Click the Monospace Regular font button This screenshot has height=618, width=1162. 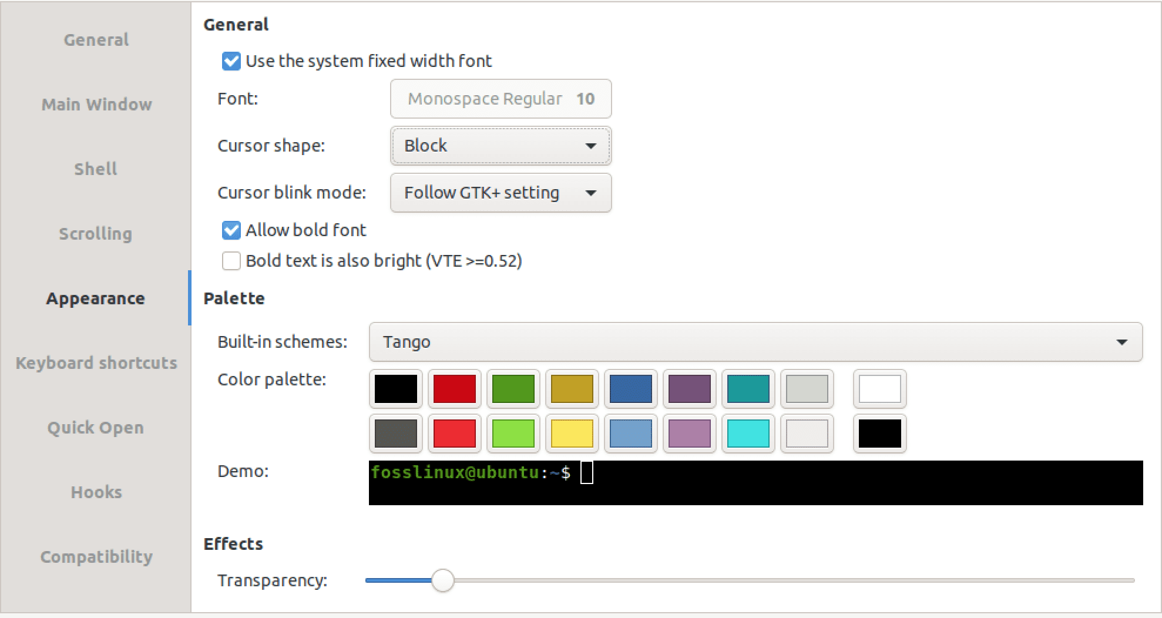501,99
